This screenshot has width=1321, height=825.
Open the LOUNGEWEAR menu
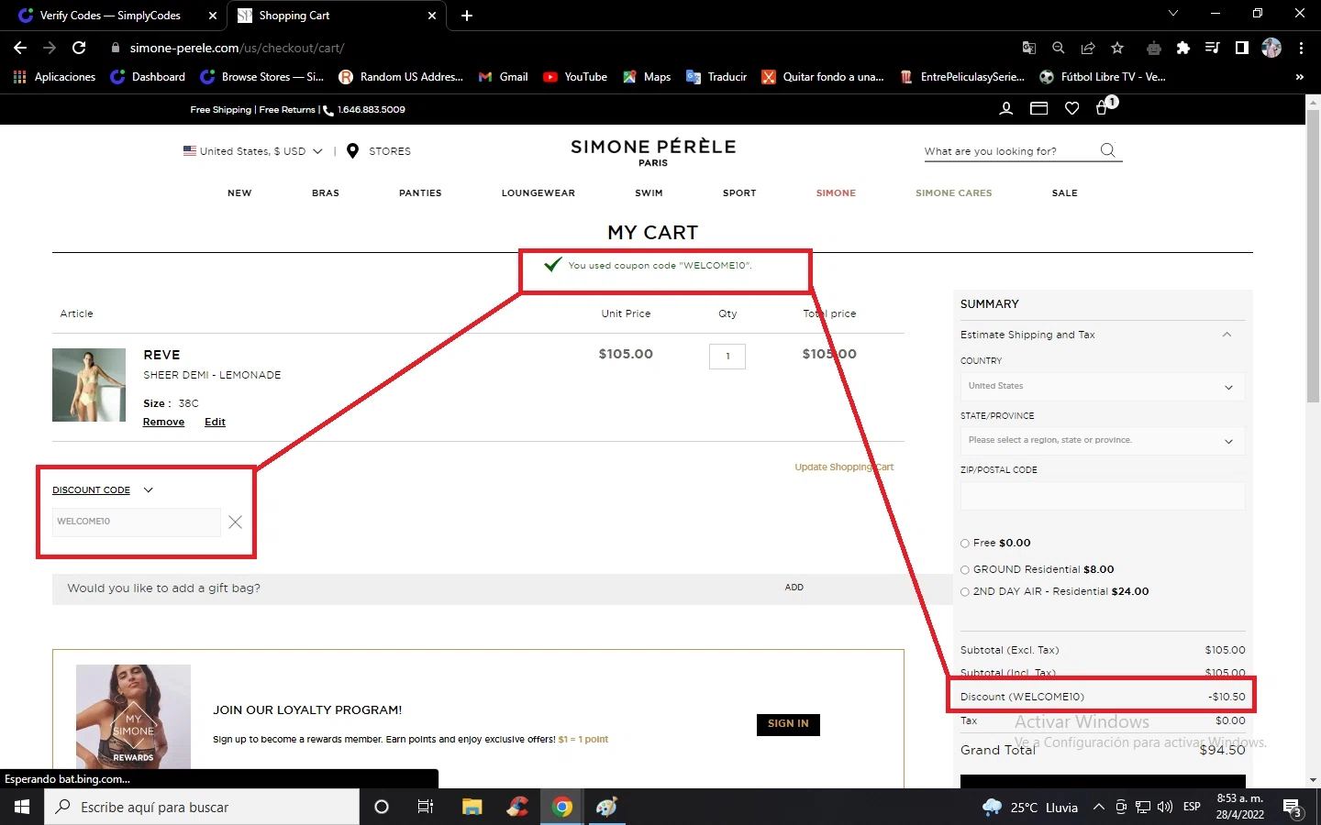click(538, 193)
